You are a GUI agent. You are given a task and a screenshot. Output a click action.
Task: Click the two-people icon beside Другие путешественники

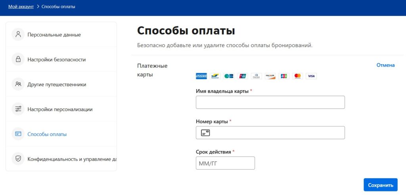(18, 84)
